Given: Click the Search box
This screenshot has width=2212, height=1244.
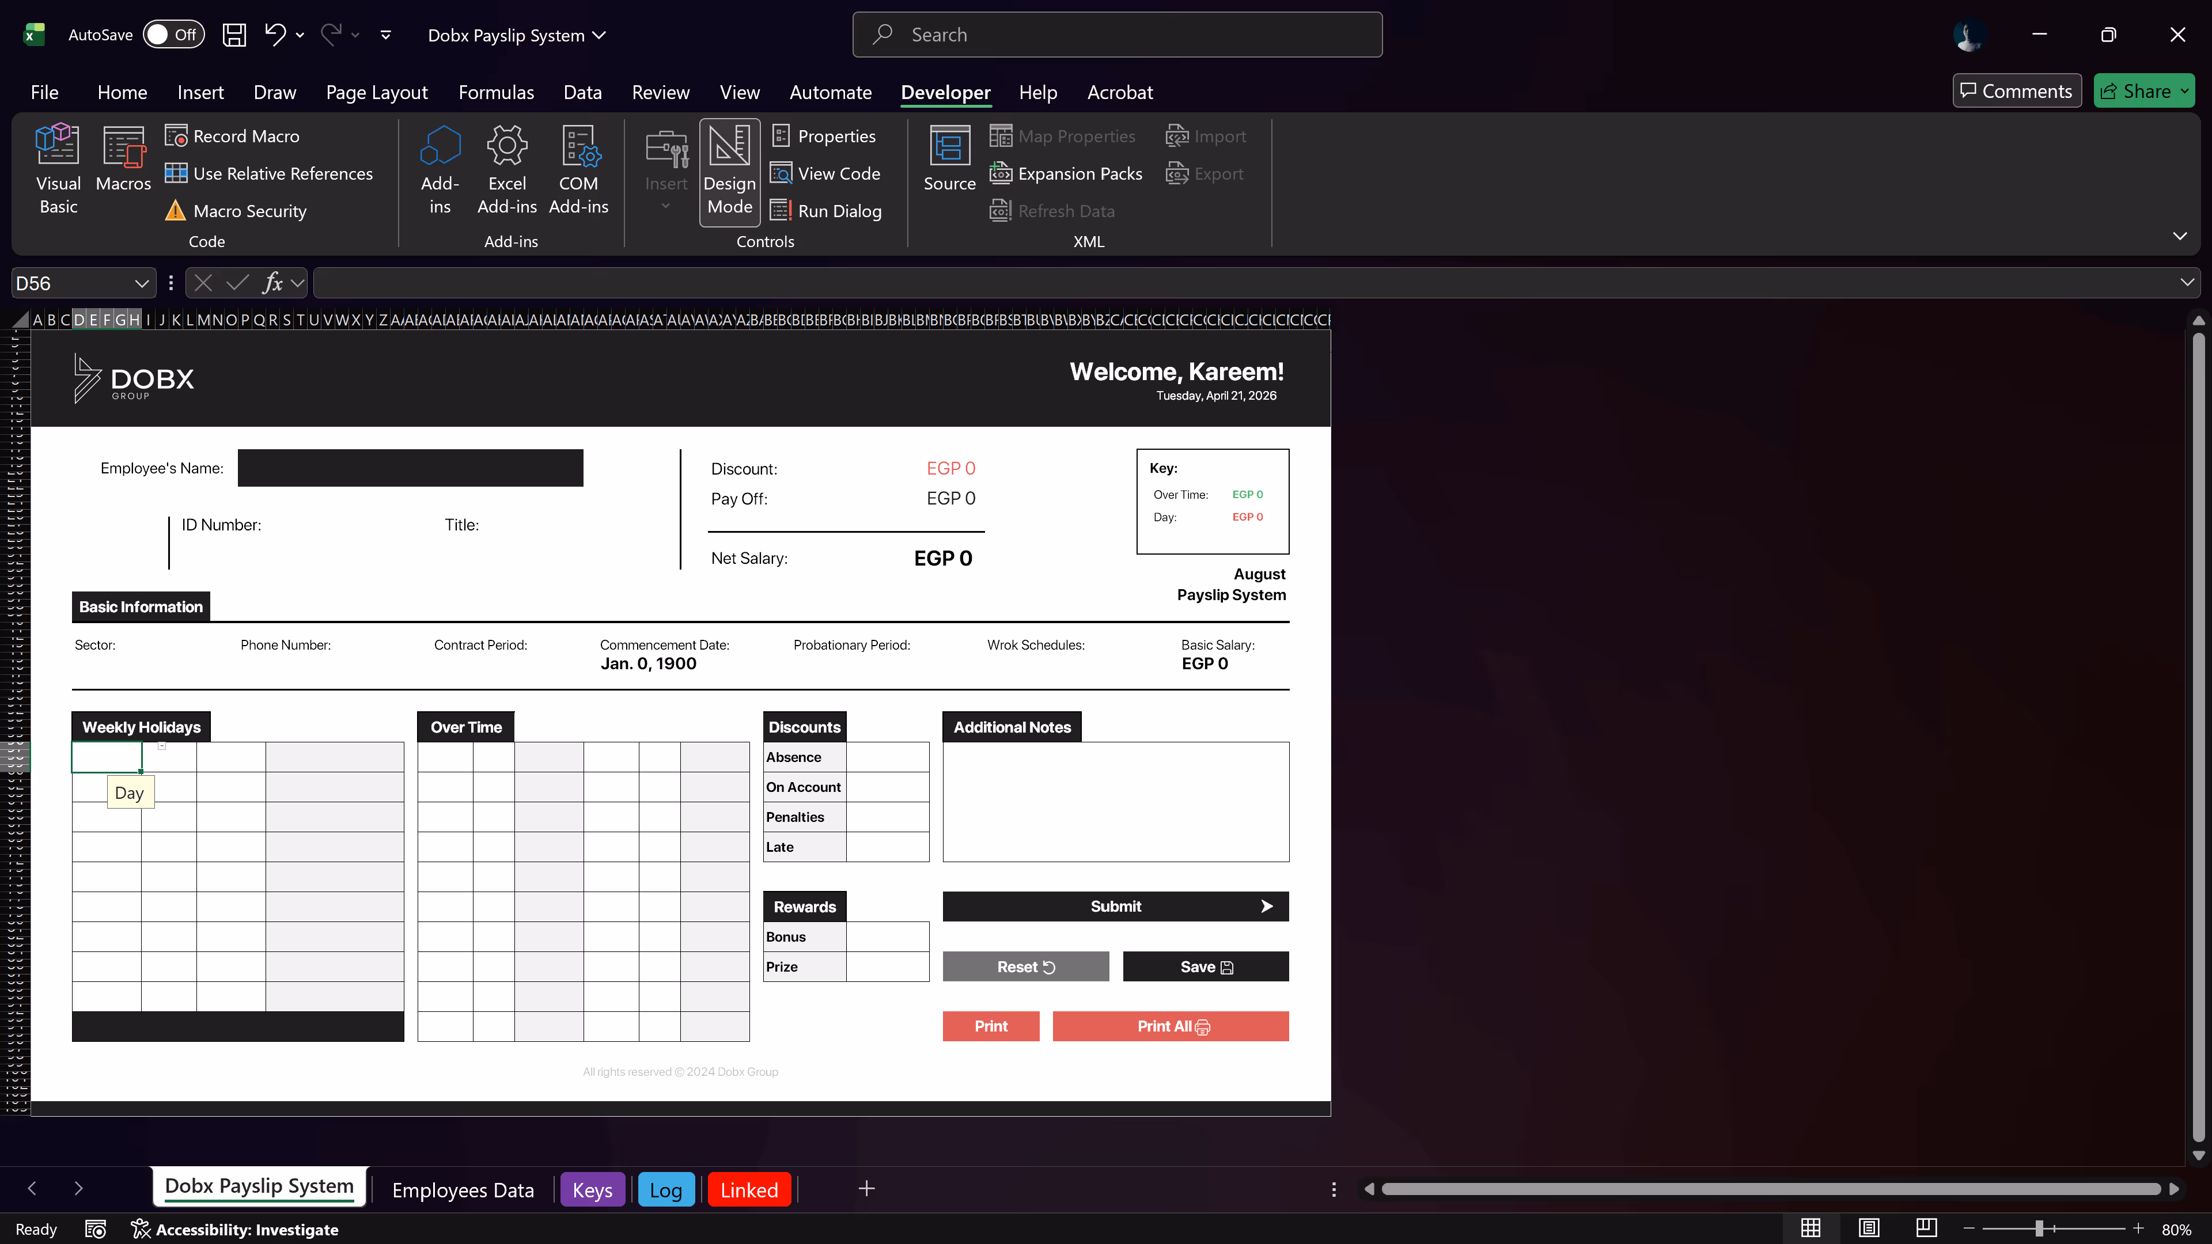Looking at the screenshot, I should pos(1117,35).
